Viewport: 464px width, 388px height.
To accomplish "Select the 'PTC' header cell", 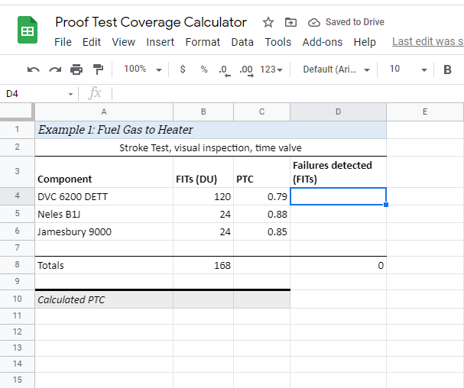I will pyautogui.click(x=261, y=172).
